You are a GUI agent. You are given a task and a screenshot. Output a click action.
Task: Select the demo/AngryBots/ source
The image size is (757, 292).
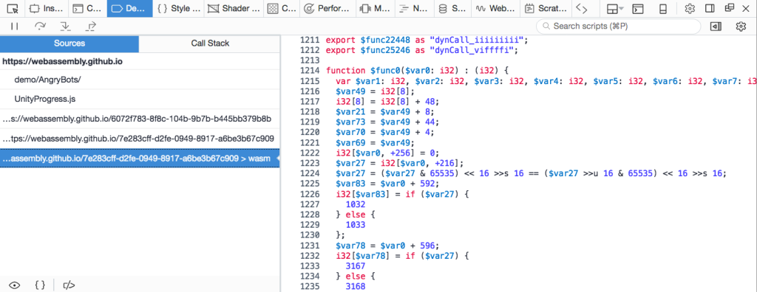tap(140, 80)
